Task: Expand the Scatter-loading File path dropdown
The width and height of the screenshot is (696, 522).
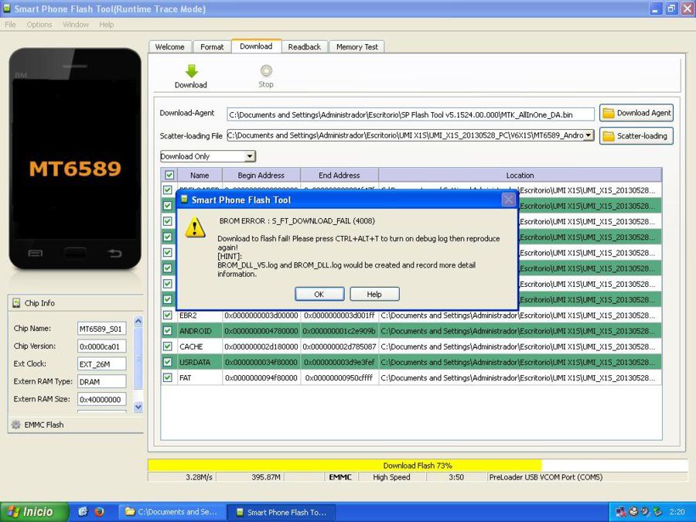Action: tap(589, 135)
